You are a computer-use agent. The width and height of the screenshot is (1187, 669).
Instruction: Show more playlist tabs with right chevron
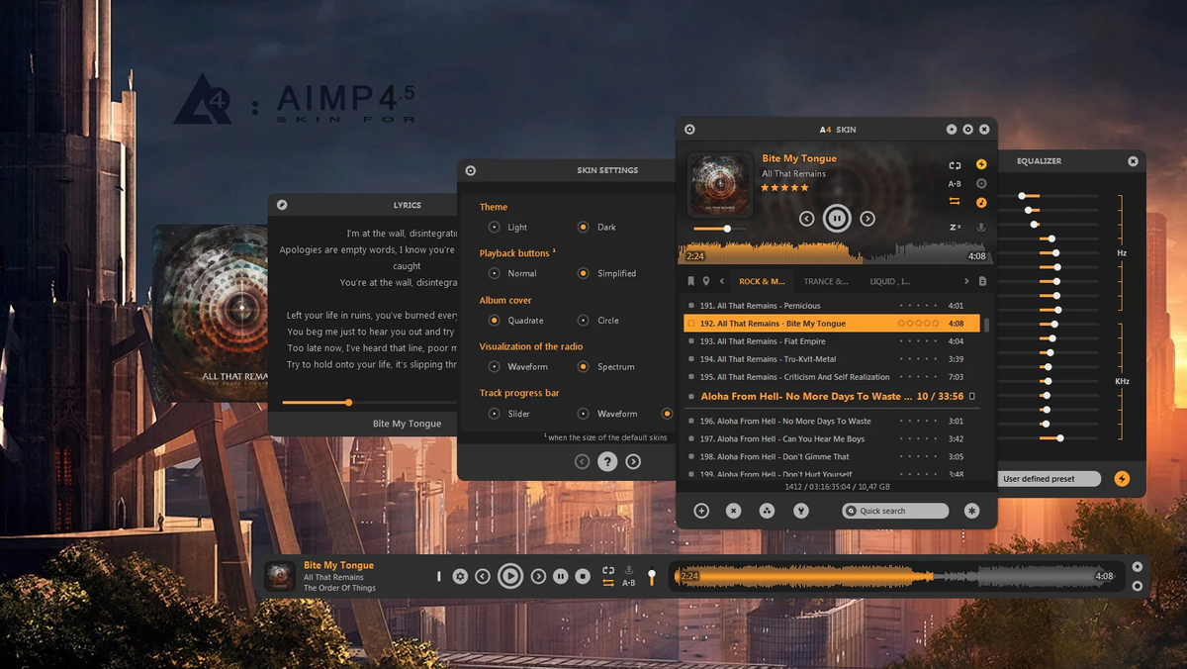pos(966,282)
